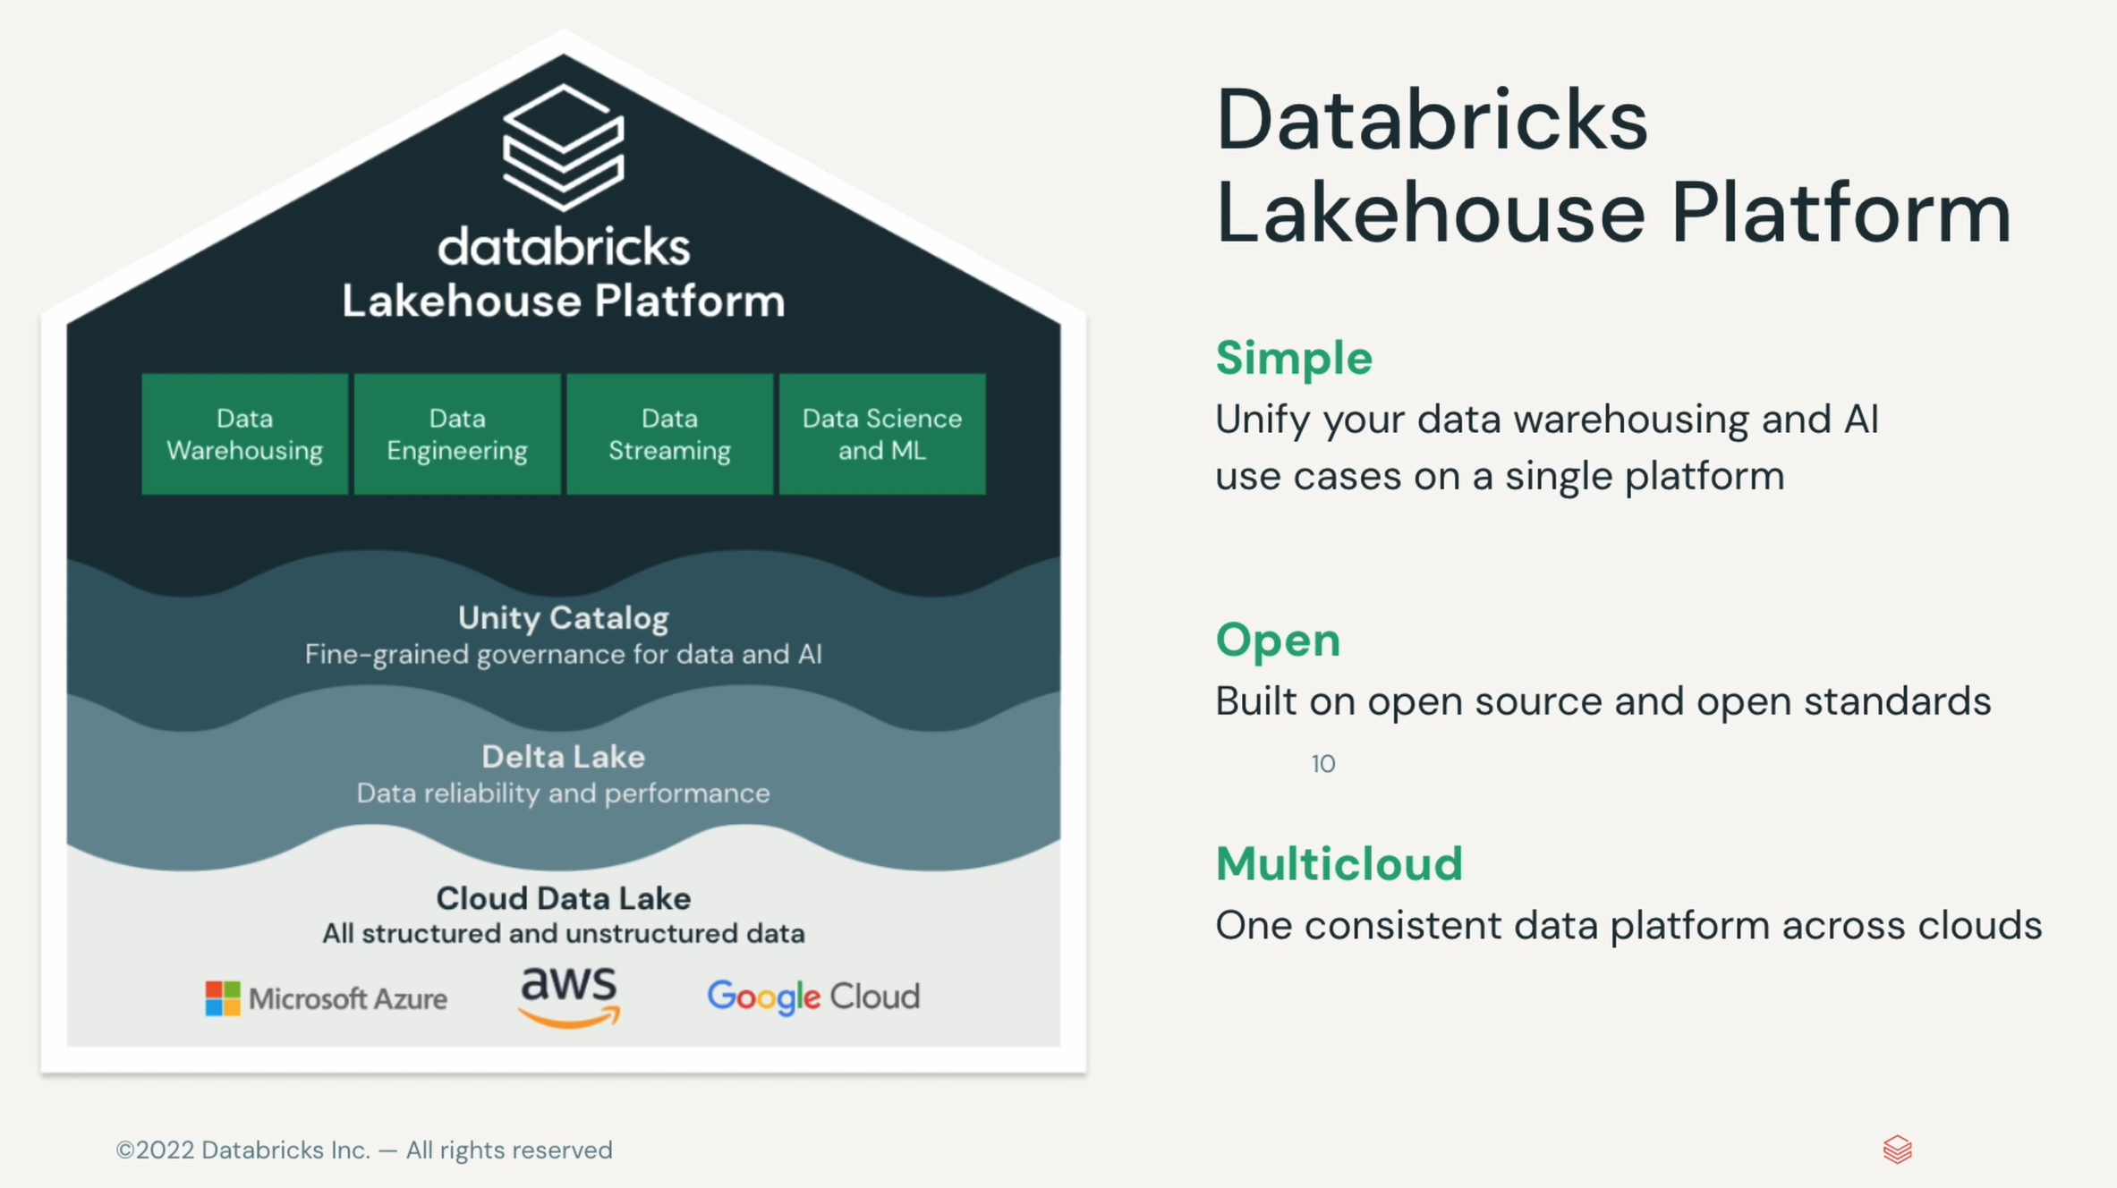Screen dimensions: 2117x1188
Task: Click the green Simple heading
Action: (1293, 358)
